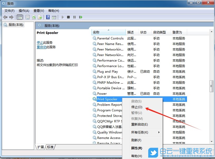Click the back navigation arrow icon
Viewport: 215px width, 159px height.
[x=5, y=17]
